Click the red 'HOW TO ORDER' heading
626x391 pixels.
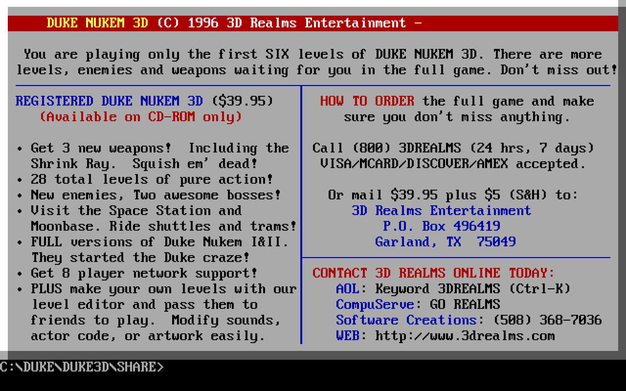(367, 101)
